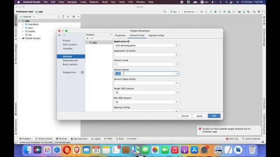Viewport: 280px width, 157px height.
Task: Open the Gradle side tool window
Action: coord(264,21)
